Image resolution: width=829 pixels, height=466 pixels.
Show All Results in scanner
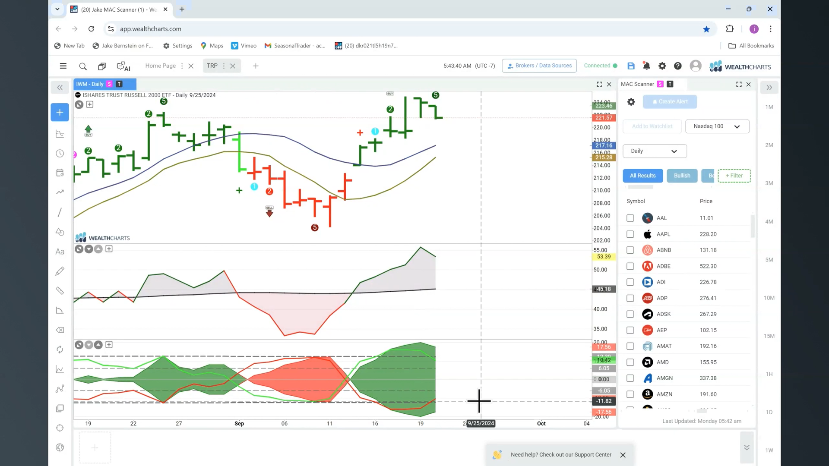pos(642,176)
